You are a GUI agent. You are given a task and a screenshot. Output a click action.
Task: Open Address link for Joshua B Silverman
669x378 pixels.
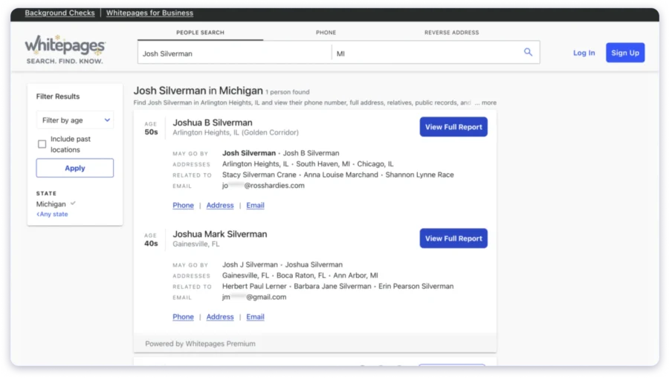[x=220, y=206]
